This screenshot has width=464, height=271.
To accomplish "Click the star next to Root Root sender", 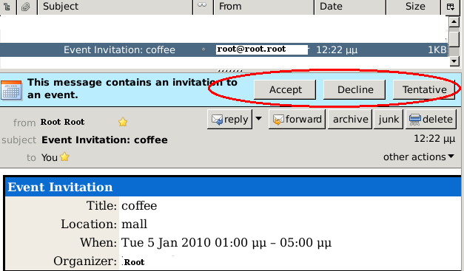I will (123, 122).
